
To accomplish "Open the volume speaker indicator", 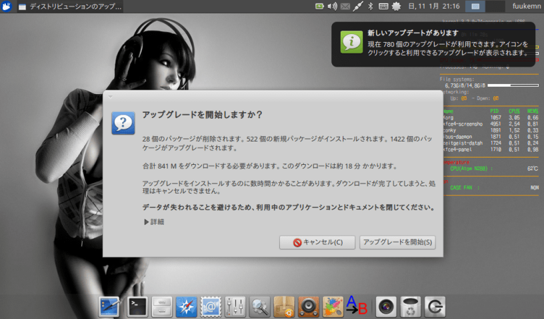I will (332, 6).
